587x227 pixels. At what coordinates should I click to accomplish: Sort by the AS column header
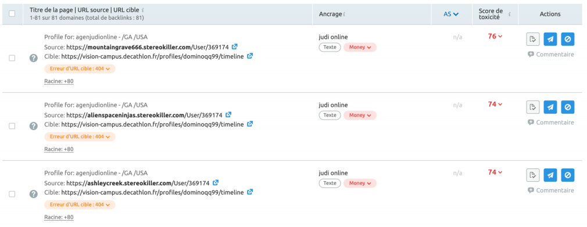[451, 14]
